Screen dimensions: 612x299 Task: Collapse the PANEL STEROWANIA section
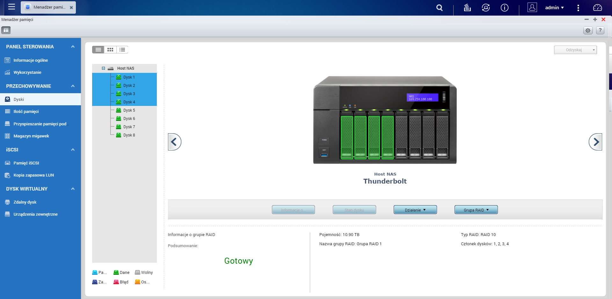click(x=73, y=47)
